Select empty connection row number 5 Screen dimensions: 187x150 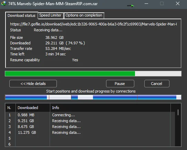coord(90,138)
